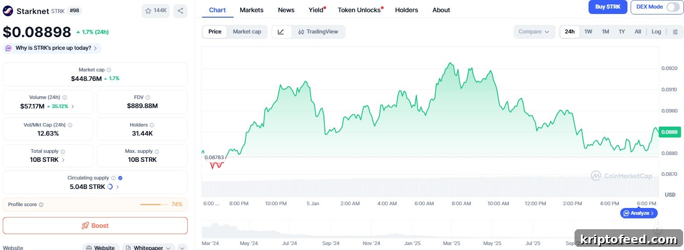Open Max. supply info icon
This screenshot has width=684, height=250.
(157, 151)
